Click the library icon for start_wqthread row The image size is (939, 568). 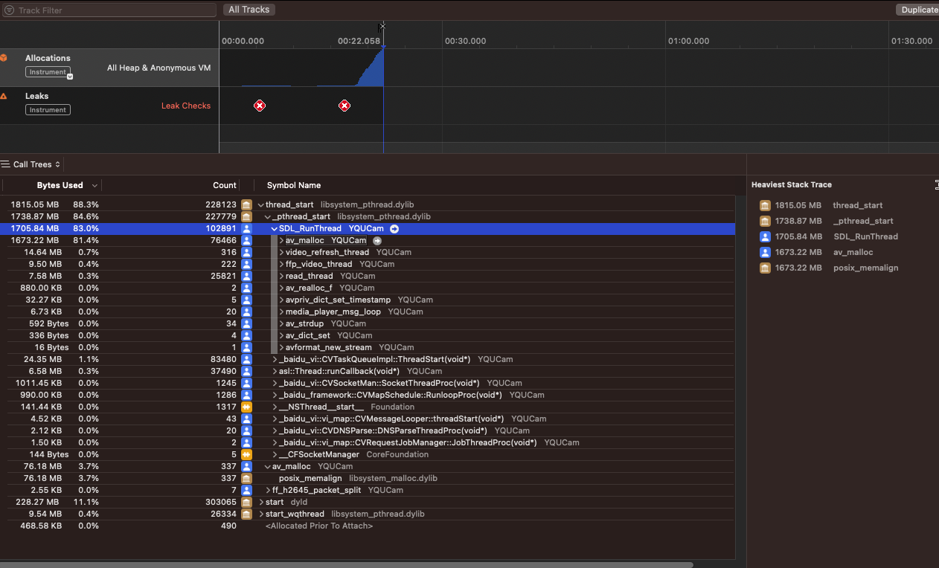coord(246,514)
